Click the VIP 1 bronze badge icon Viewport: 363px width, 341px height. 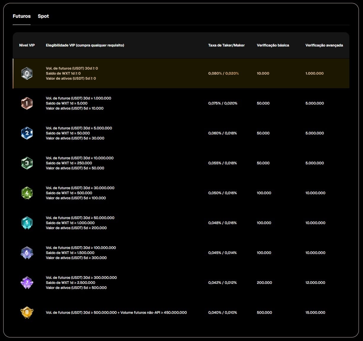coord(27,103)
